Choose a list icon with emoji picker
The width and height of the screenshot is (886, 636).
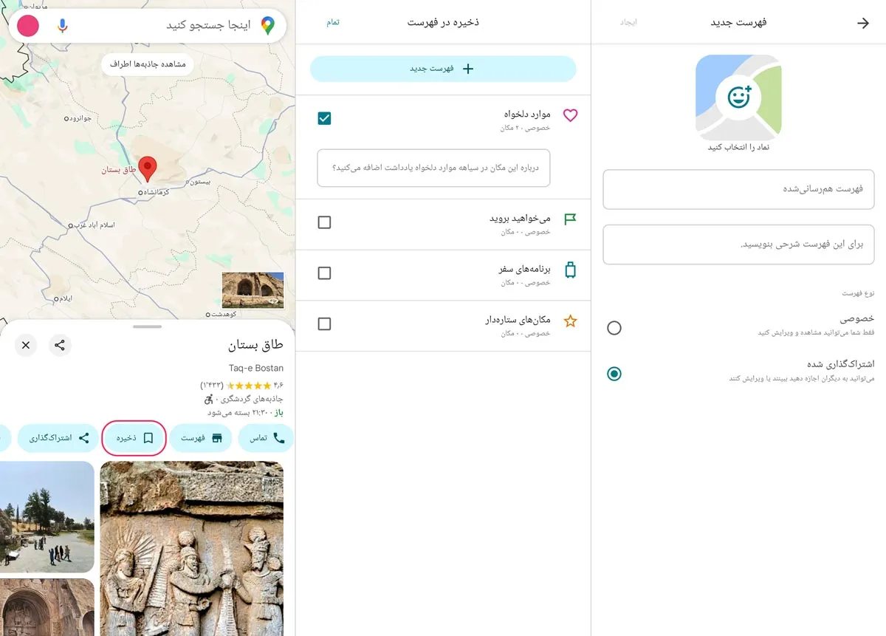pos(738,97)
